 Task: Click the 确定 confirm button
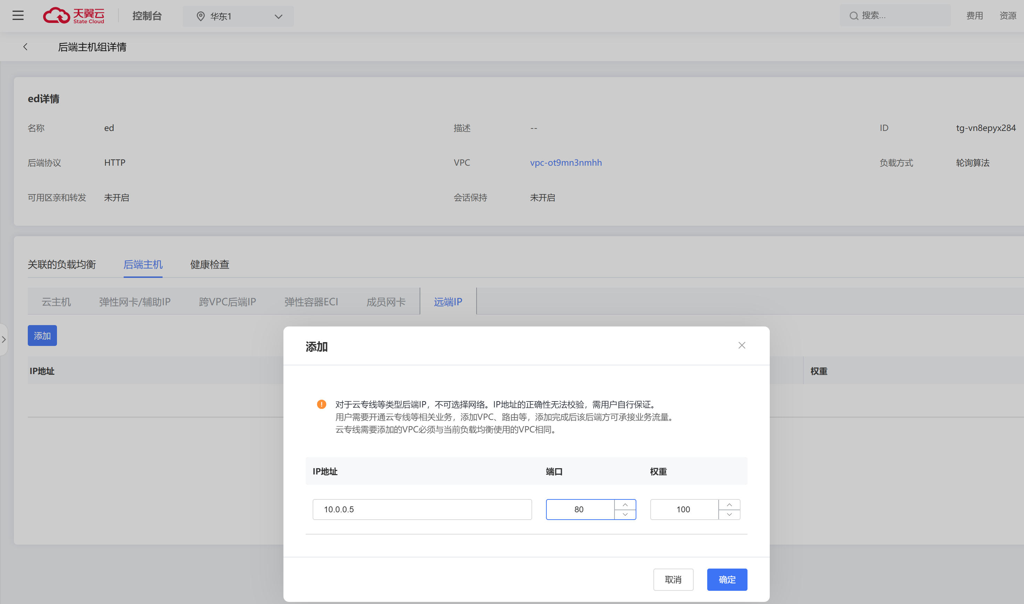[726, 579]
